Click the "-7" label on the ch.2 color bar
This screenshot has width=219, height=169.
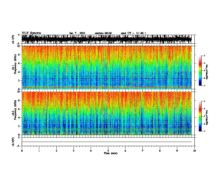pos(204,131)
